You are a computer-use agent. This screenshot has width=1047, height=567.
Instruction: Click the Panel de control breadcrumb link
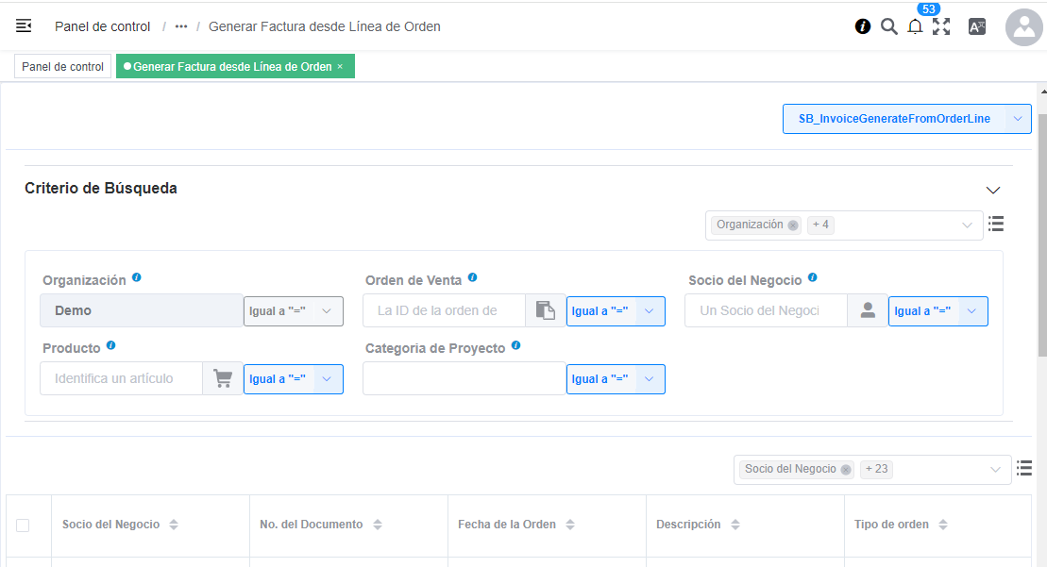[x=102, y=26]
